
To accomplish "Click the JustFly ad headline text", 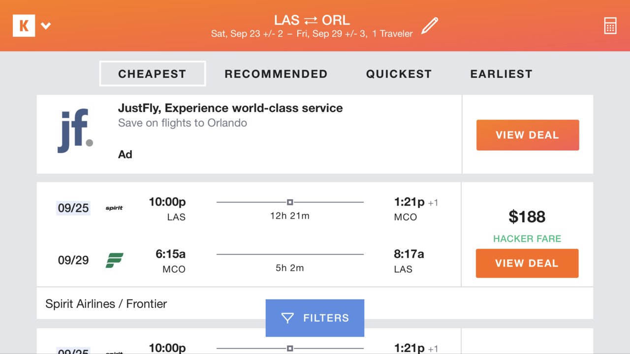I will [230, 108].
